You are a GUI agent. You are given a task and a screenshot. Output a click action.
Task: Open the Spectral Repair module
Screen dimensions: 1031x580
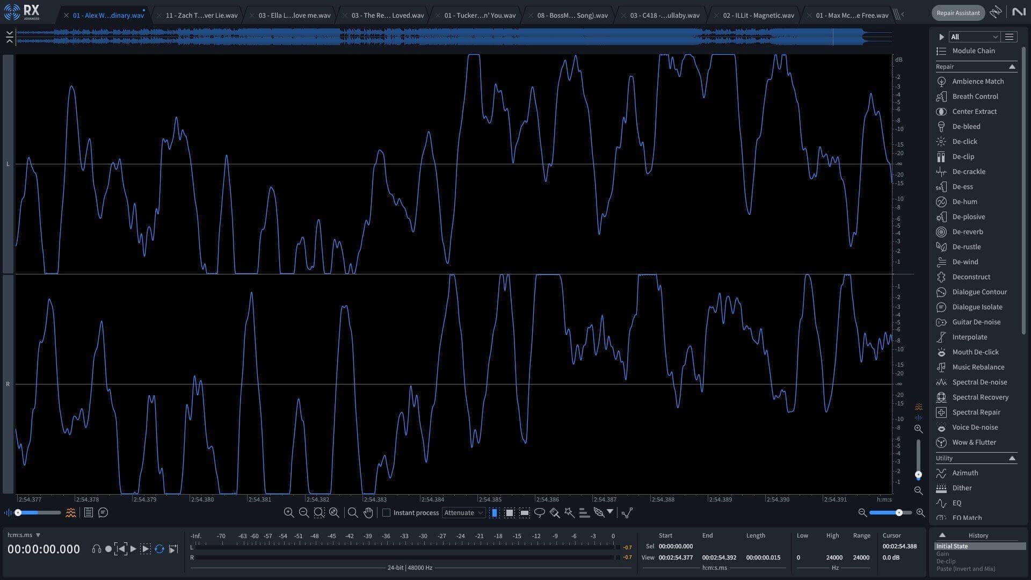pos(976,412)
